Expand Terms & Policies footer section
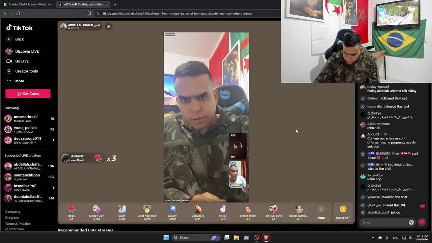Viewport: 432px width, 243px height. (18, 224)
